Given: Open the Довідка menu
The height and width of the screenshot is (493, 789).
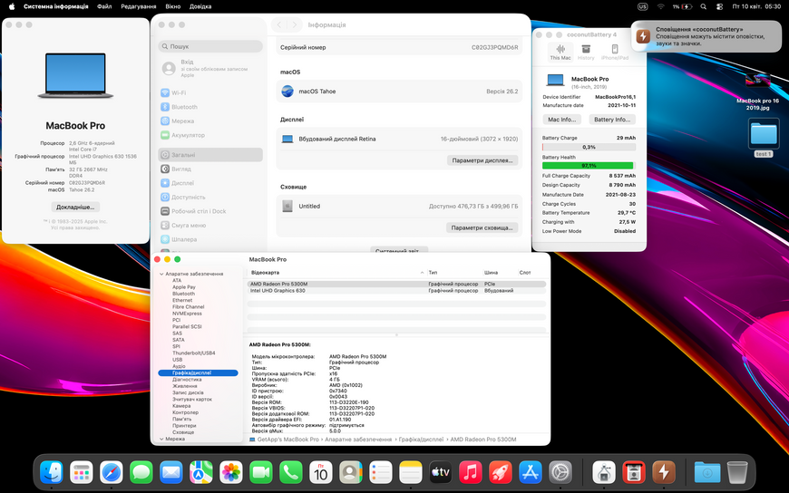Looking at the screenshot, I should point(200,6).
